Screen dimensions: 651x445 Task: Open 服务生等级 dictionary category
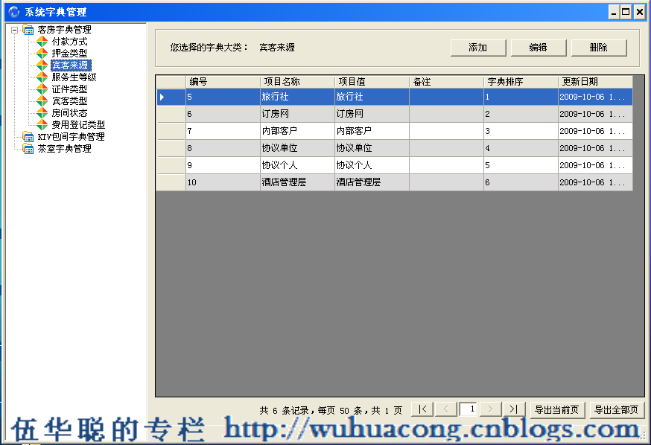(x=74, y=77)
